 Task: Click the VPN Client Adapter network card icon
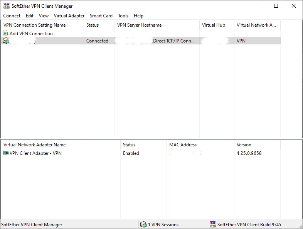6,153
